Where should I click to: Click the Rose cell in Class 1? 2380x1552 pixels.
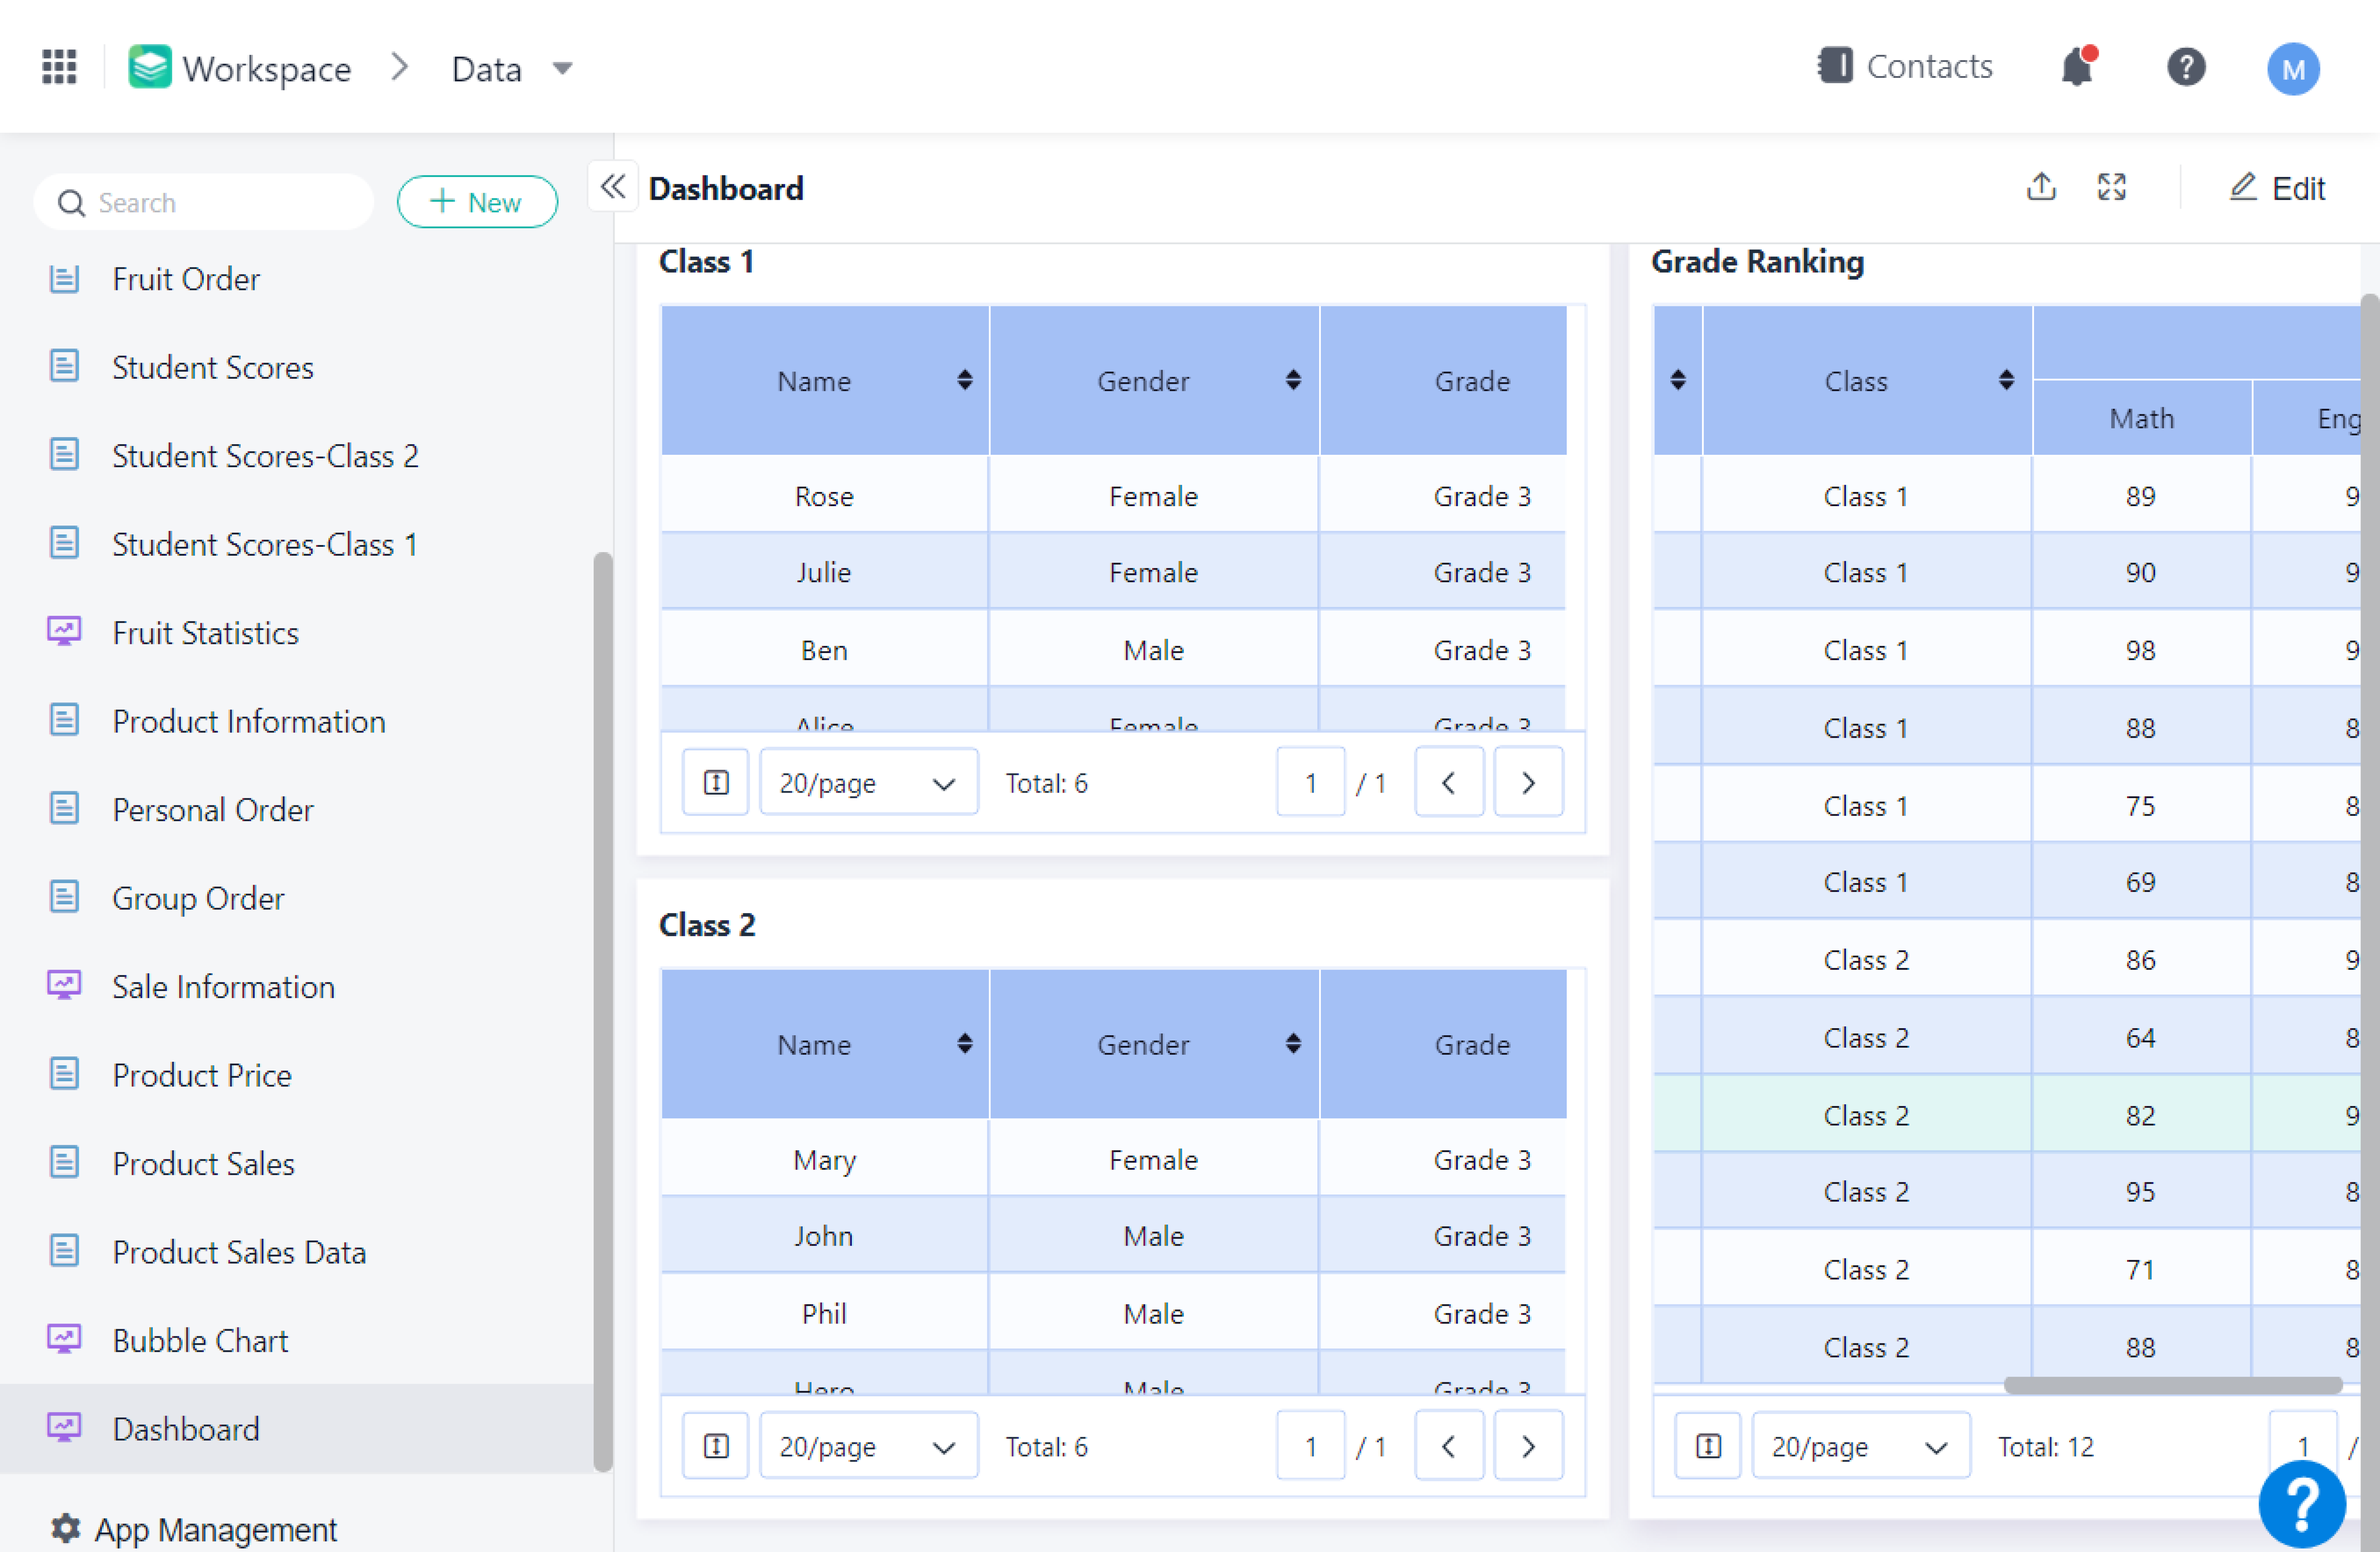[824, 495]
